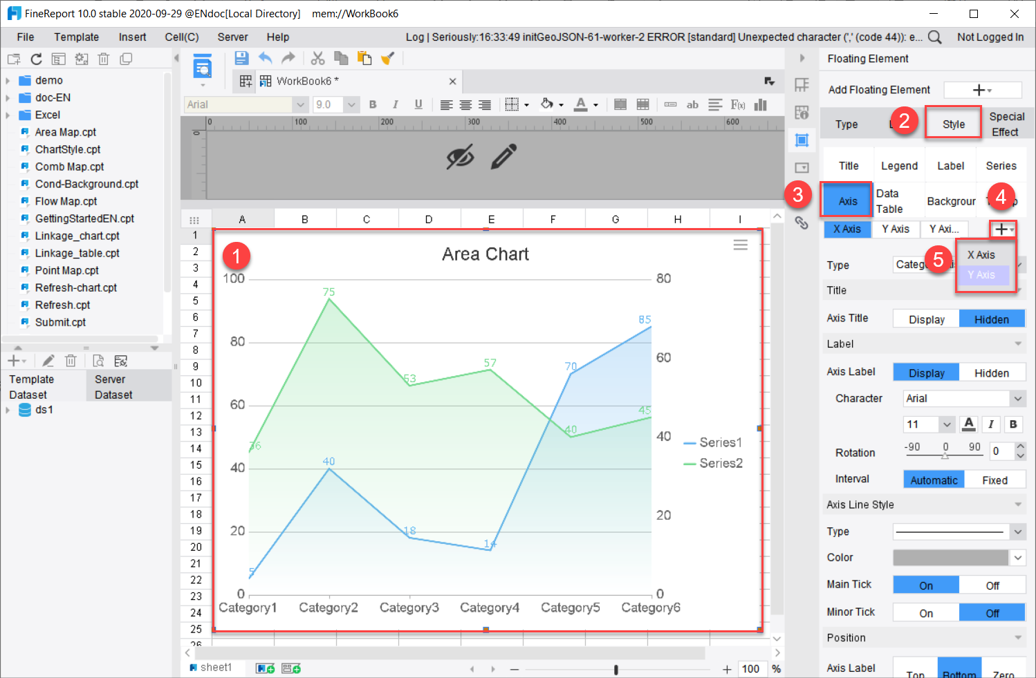Viewport: 1036px width, 678px height.
Task: Click the chart hamburger menu icon
Action: (x=741, y=245)
